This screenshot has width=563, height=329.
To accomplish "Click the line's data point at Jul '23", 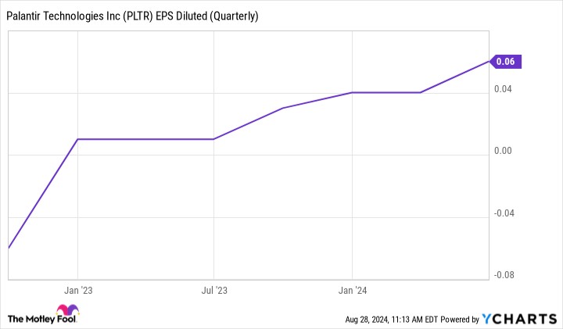I will point(213,139).
